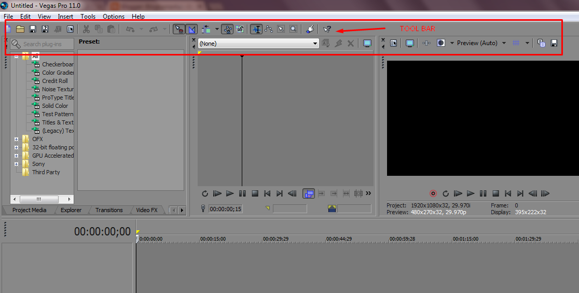579x293 pixels.
Task: Click the What's This help cursor icon
Action: point(327,29)
